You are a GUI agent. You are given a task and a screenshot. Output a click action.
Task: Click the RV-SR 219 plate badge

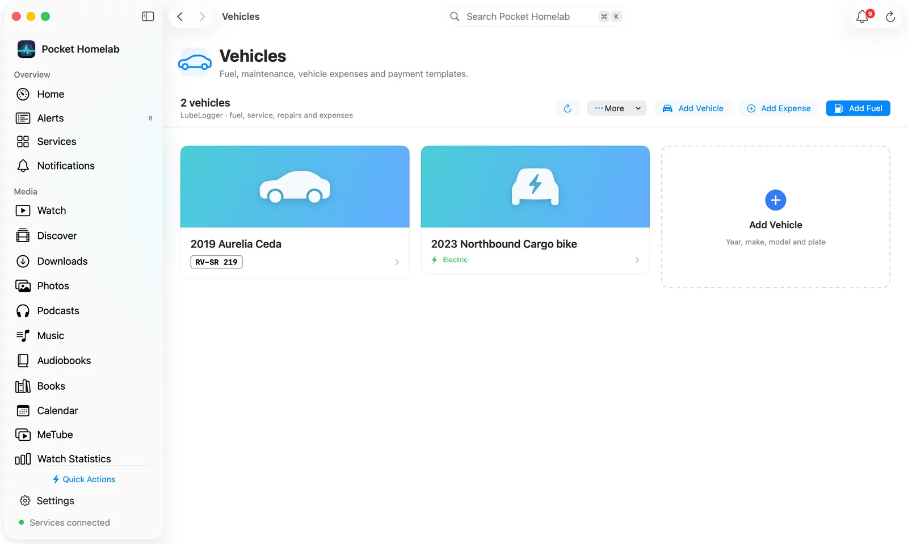click(x=216, y=262)
